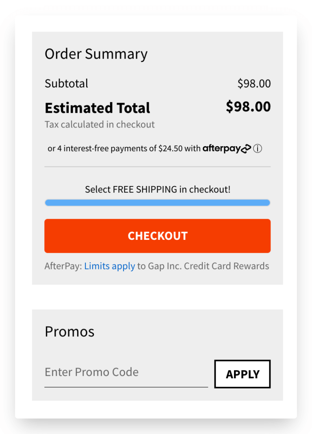
Task: Click 'Select FREE SHIPPING in checkout!' message
Action: pyautogui.click(x=158, y=189)
